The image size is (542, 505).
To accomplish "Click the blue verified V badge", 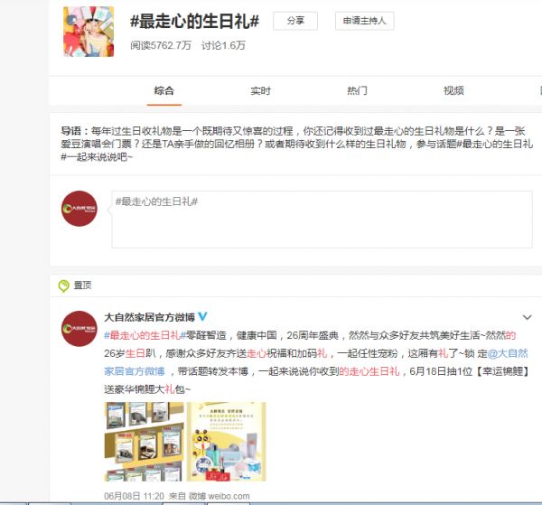I will click(203, 317).
